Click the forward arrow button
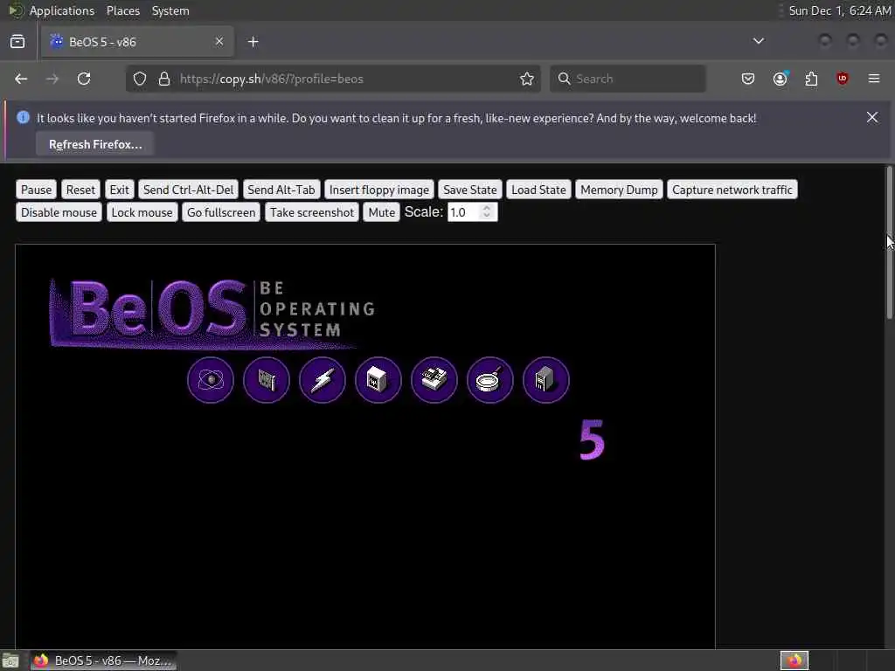Viewport: 895px width, 671px height. [x=52, y=79]
